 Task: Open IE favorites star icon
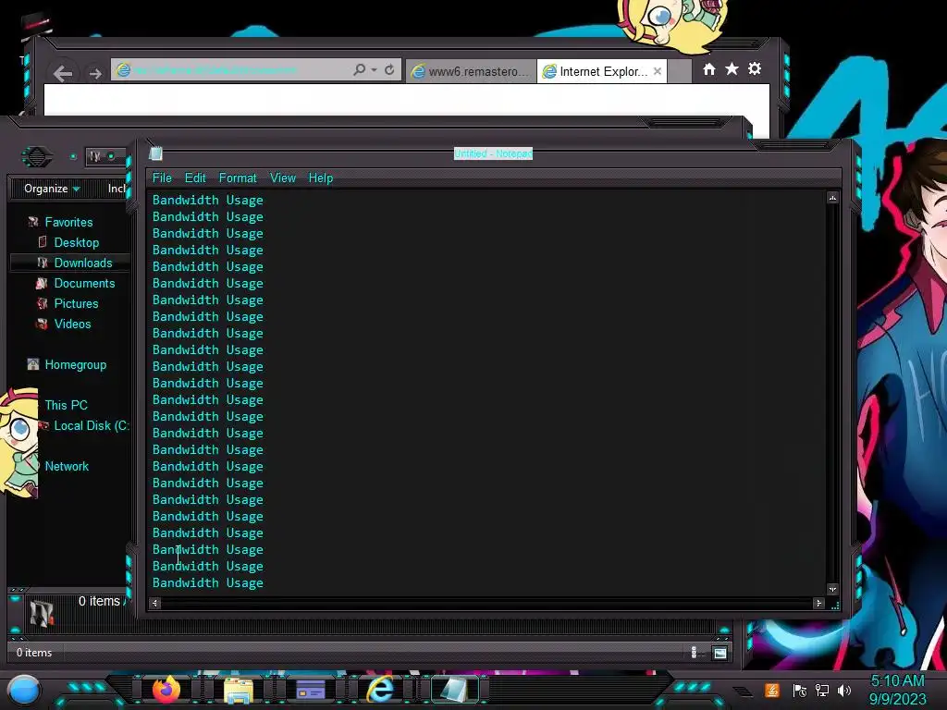732,68
